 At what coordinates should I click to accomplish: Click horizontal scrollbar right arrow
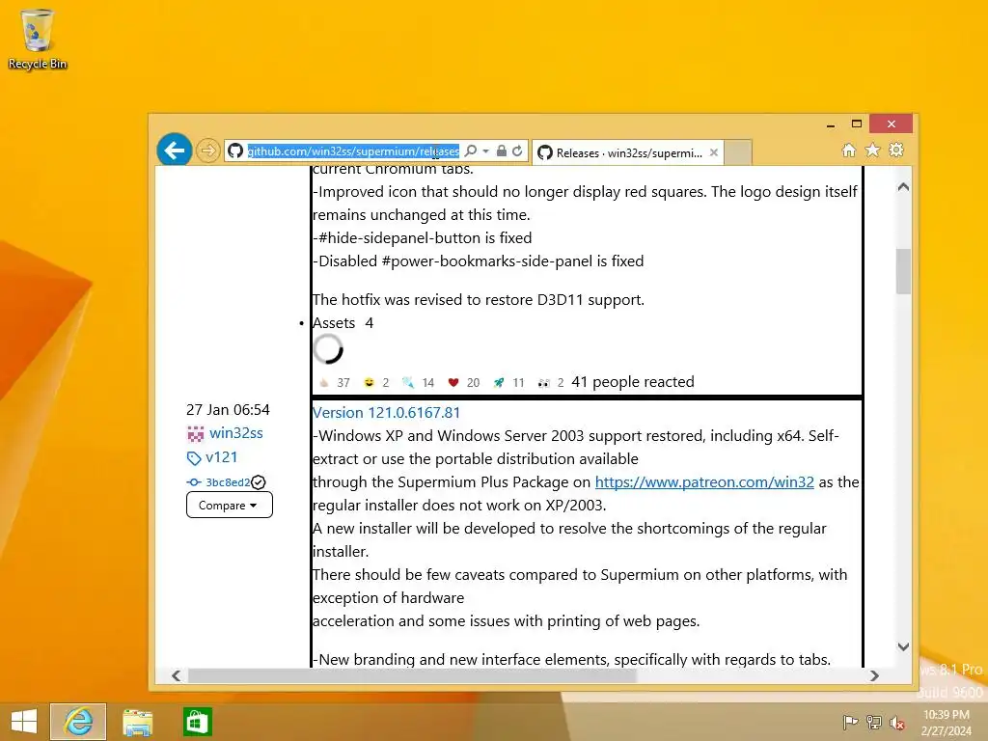tap(874, 675)
